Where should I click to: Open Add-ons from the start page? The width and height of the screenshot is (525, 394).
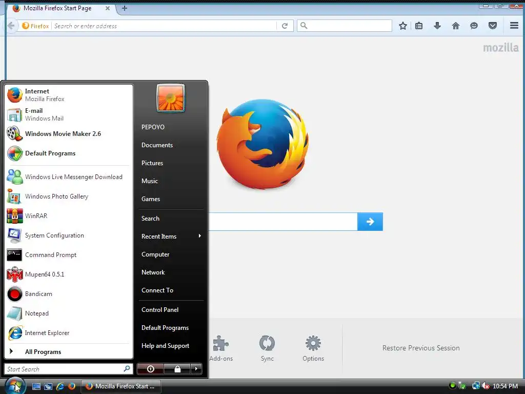click(x=221, y=349)
